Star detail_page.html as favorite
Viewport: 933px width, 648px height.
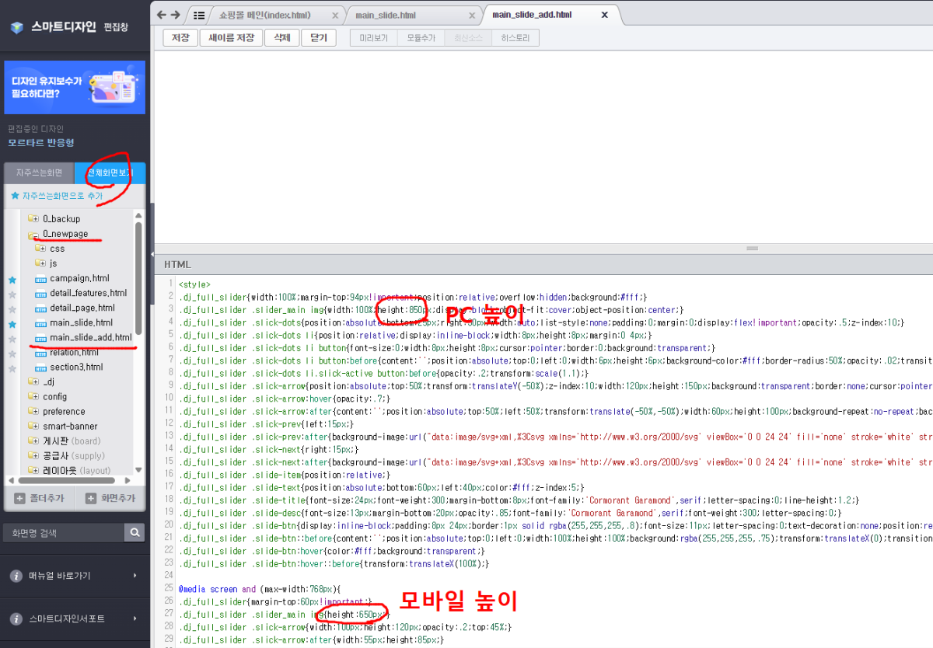[x=12, y=308]
